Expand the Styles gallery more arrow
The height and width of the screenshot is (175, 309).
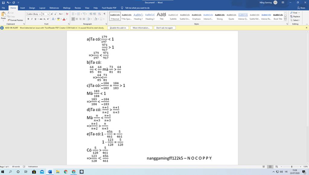285,20
